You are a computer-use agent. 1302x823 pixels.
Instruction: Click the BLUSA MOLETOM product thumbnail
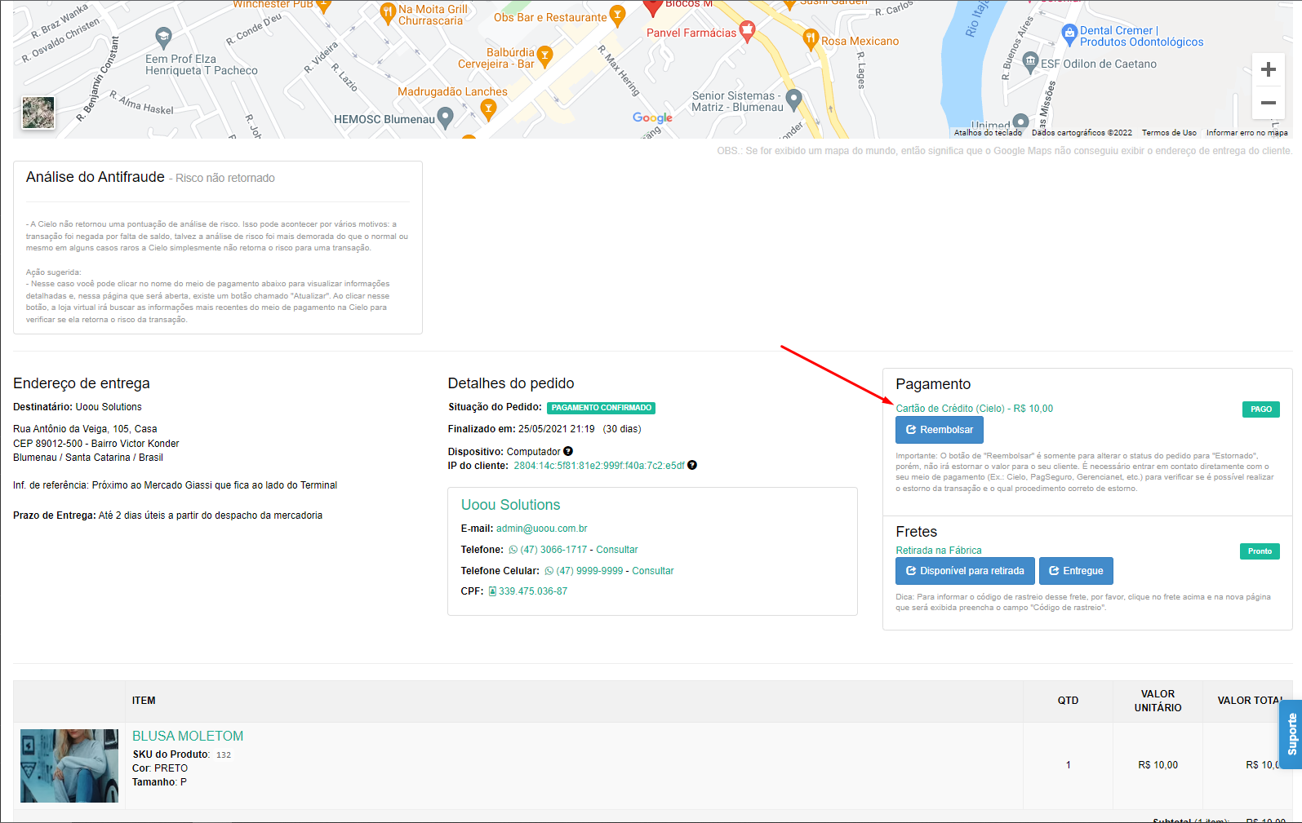(69, 766)
